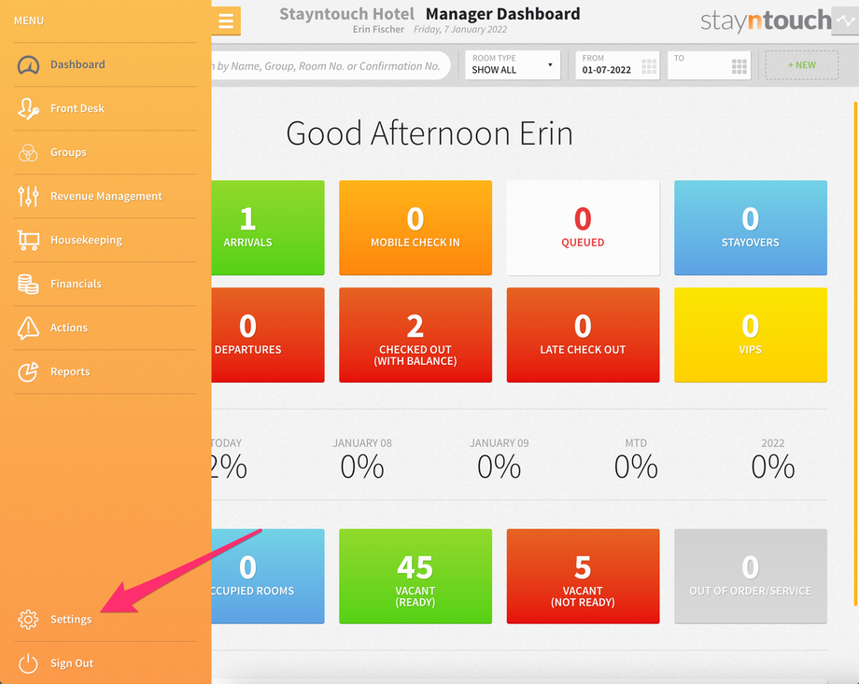Image resolution: width=859 pixels, height=684 pixels.
Task: Open the Arrivals tile
Action: 268,228
